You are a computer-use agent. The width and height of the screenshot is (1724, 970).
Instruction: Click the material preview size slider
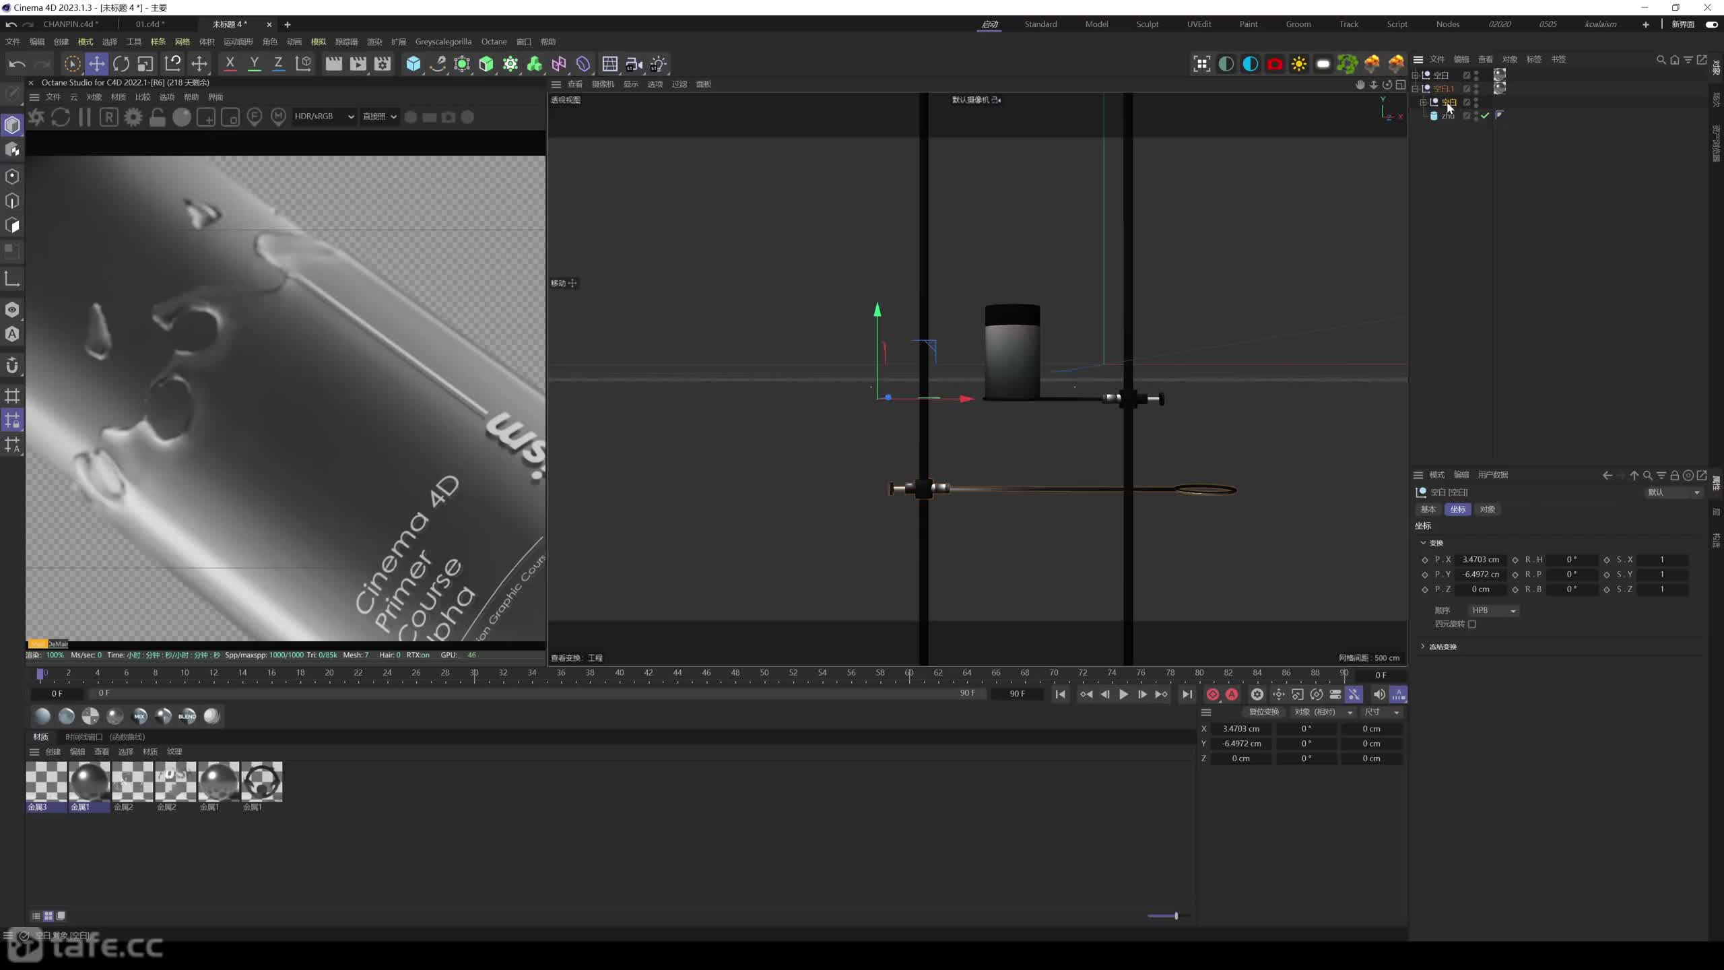1169,916
